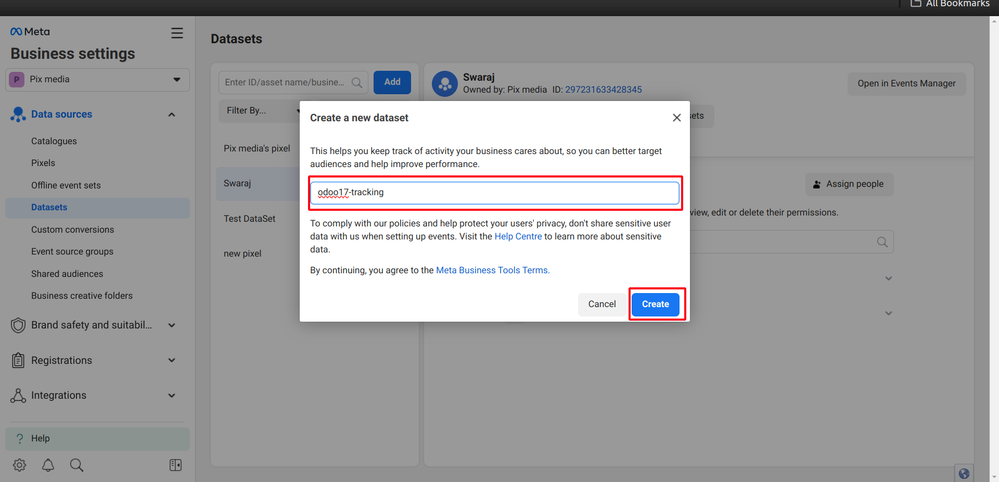Expand the upper chevron in people list

(889, 278)
